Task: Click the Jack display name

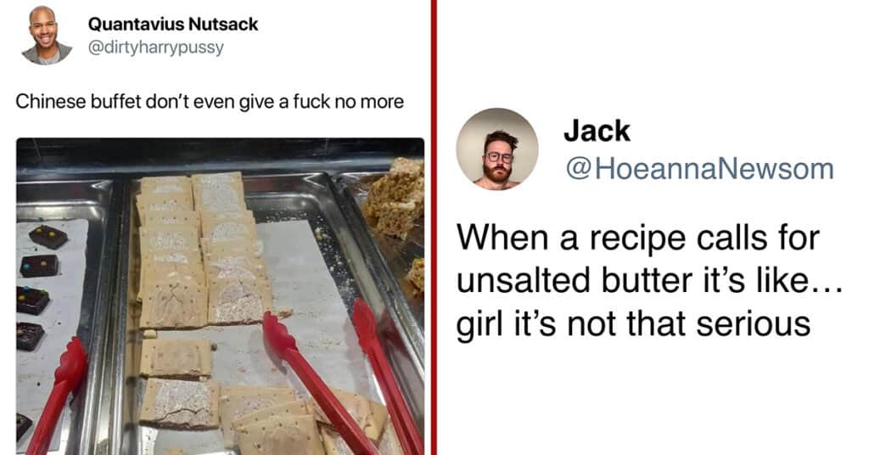Action: [597, 132]
